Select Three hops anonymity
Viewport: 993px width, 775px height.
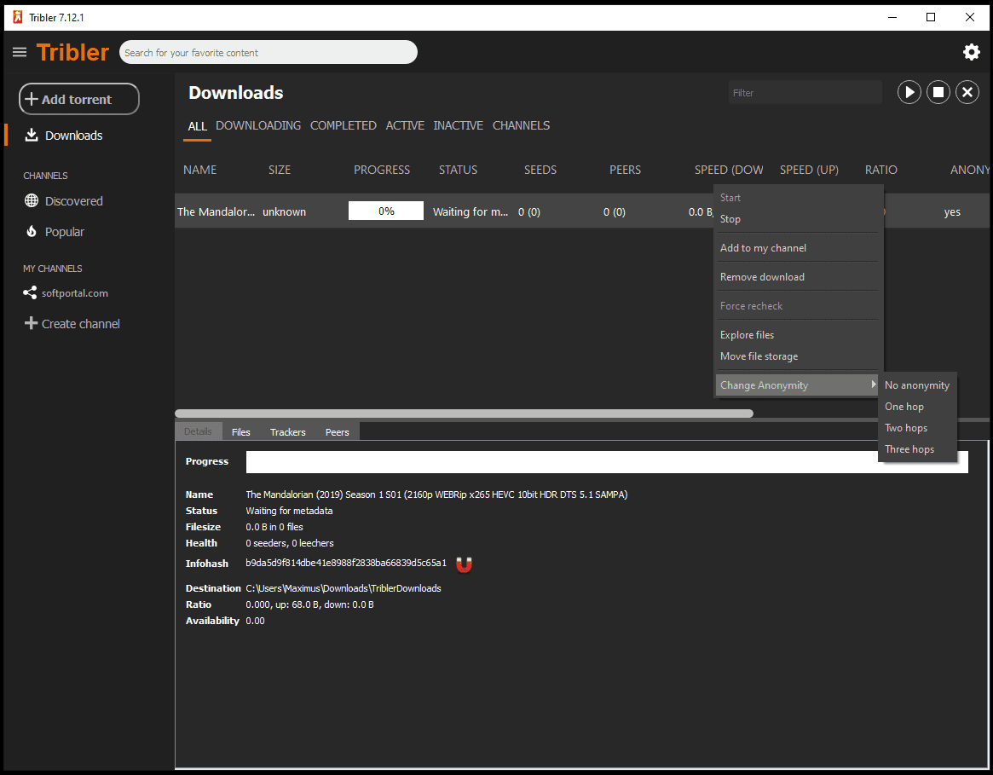coord(917,449)
